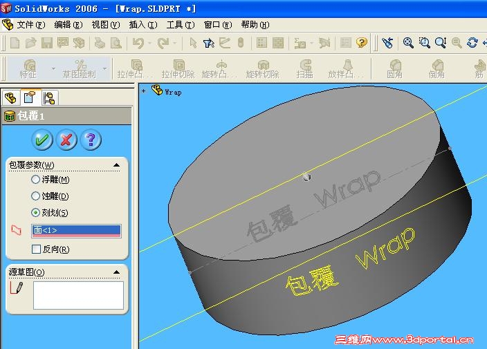The width and height of the screenshot is (487, 349).
Task: Click the Open file icon
Action: point(30,43)
